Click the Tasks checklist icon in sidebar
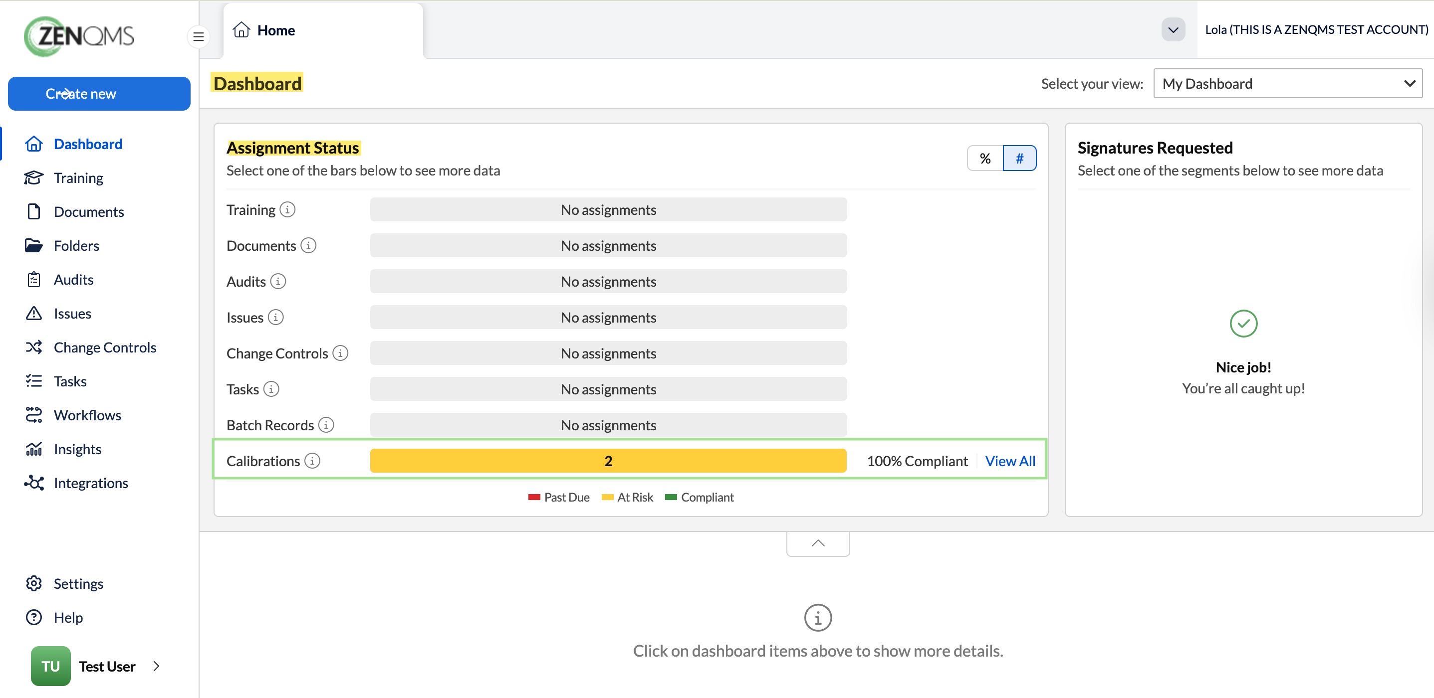This screenshot has width=1434, height=698. coord(34,381)
